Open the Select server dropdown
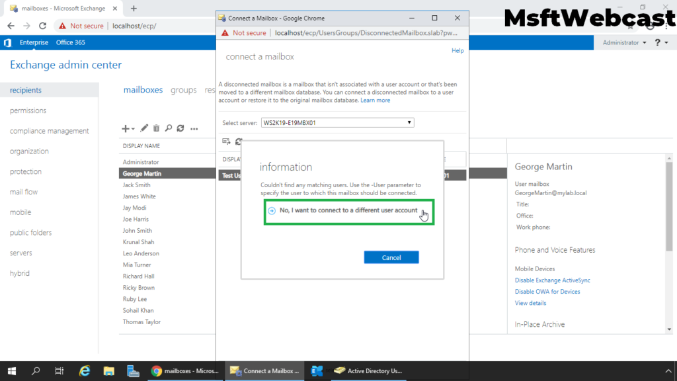 [337, 122]
